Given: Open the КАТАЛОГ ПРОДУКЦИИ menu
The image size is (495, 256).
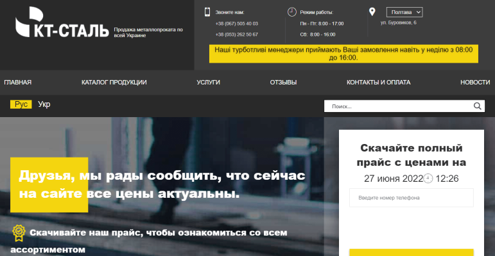Looking at the screenshot, I should 114,83.
